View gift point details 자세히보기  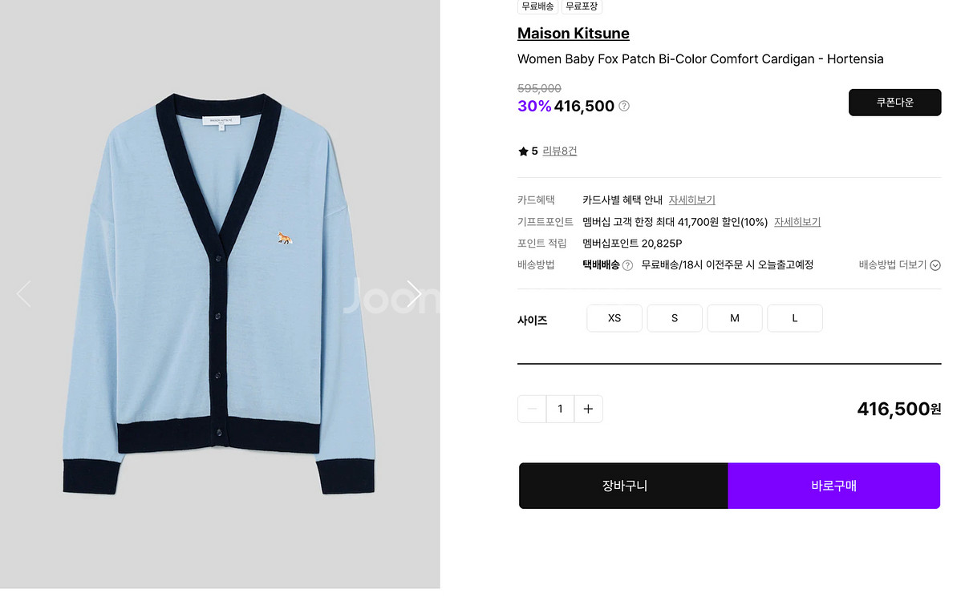(797, 222)
